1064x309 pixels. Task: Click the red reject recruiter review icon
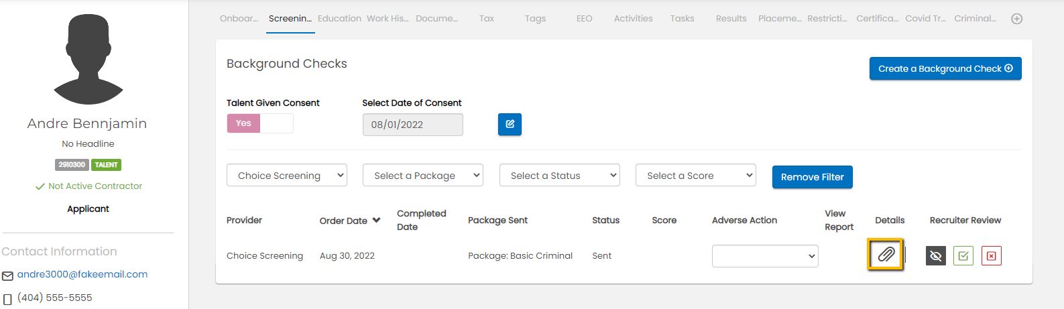992,255
